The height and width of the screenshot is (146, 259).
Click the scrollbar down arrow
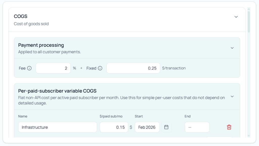tap(248, 135)
